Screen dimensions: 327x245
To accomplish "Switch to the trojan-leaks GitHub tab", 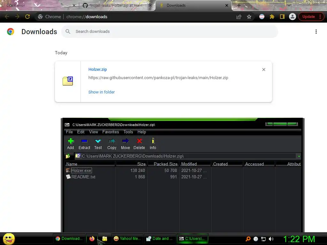I will click(116, 5).
